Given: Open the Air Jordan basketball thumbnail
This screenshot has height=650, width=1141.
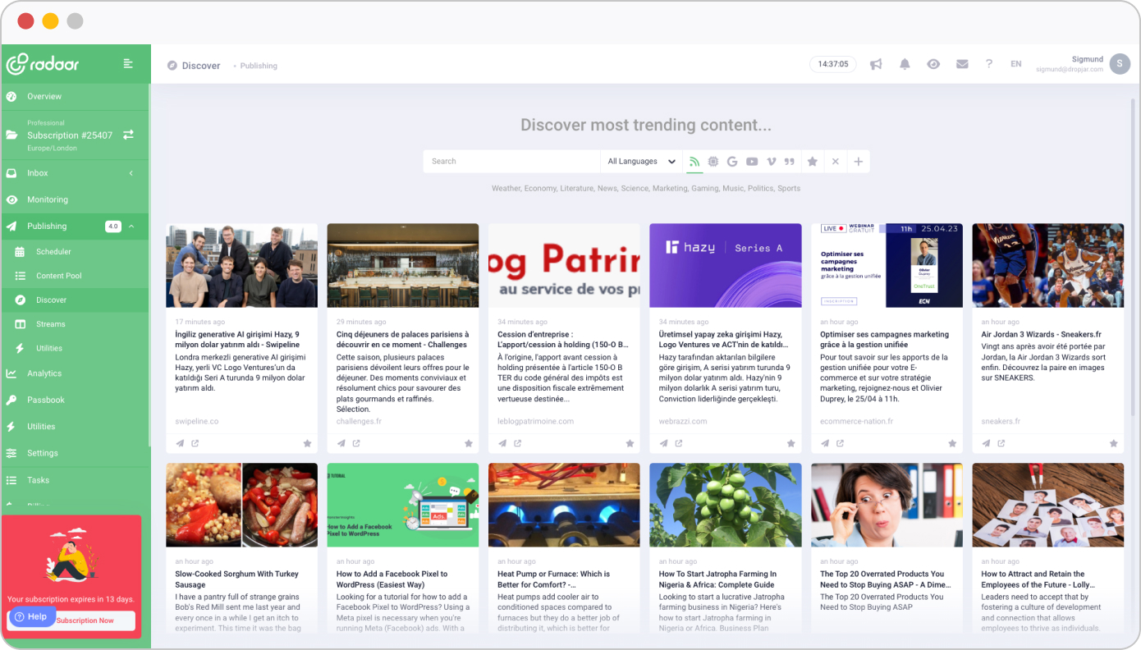Looking at the screenshot, I should pyautogui.click(x=1048, y=265).
